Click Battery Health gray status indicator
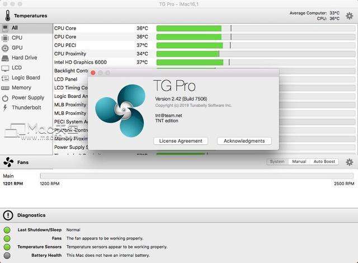 tap(7, 256)
